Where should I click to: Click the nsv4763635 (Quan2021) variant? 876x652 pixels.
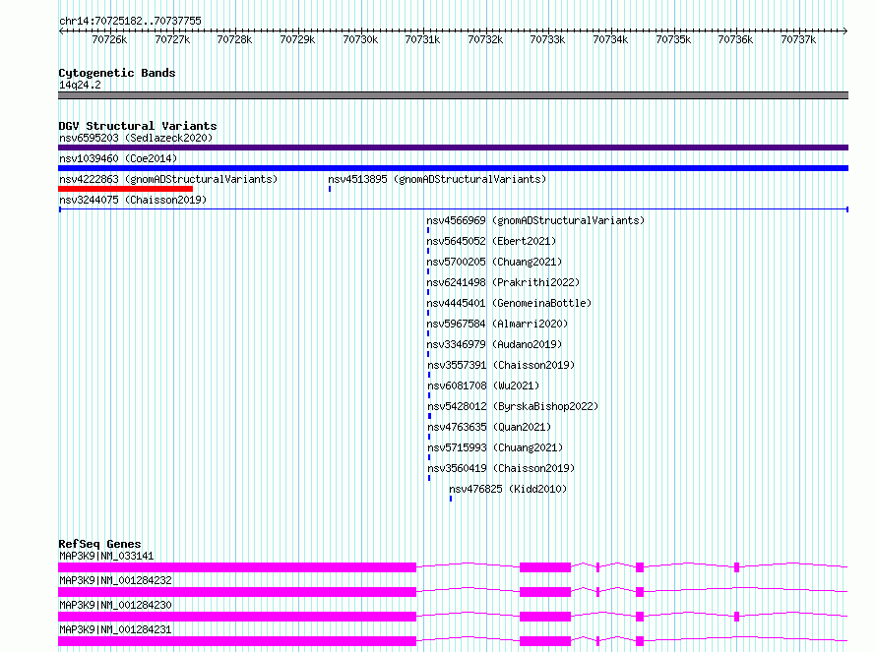[x=489, y=427]
